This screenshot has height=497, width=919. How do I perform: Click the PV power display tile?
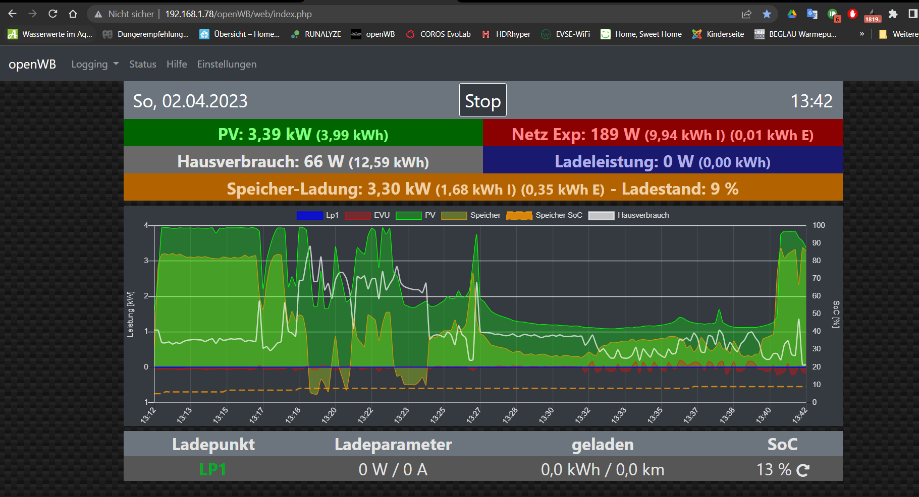(303, 133)
